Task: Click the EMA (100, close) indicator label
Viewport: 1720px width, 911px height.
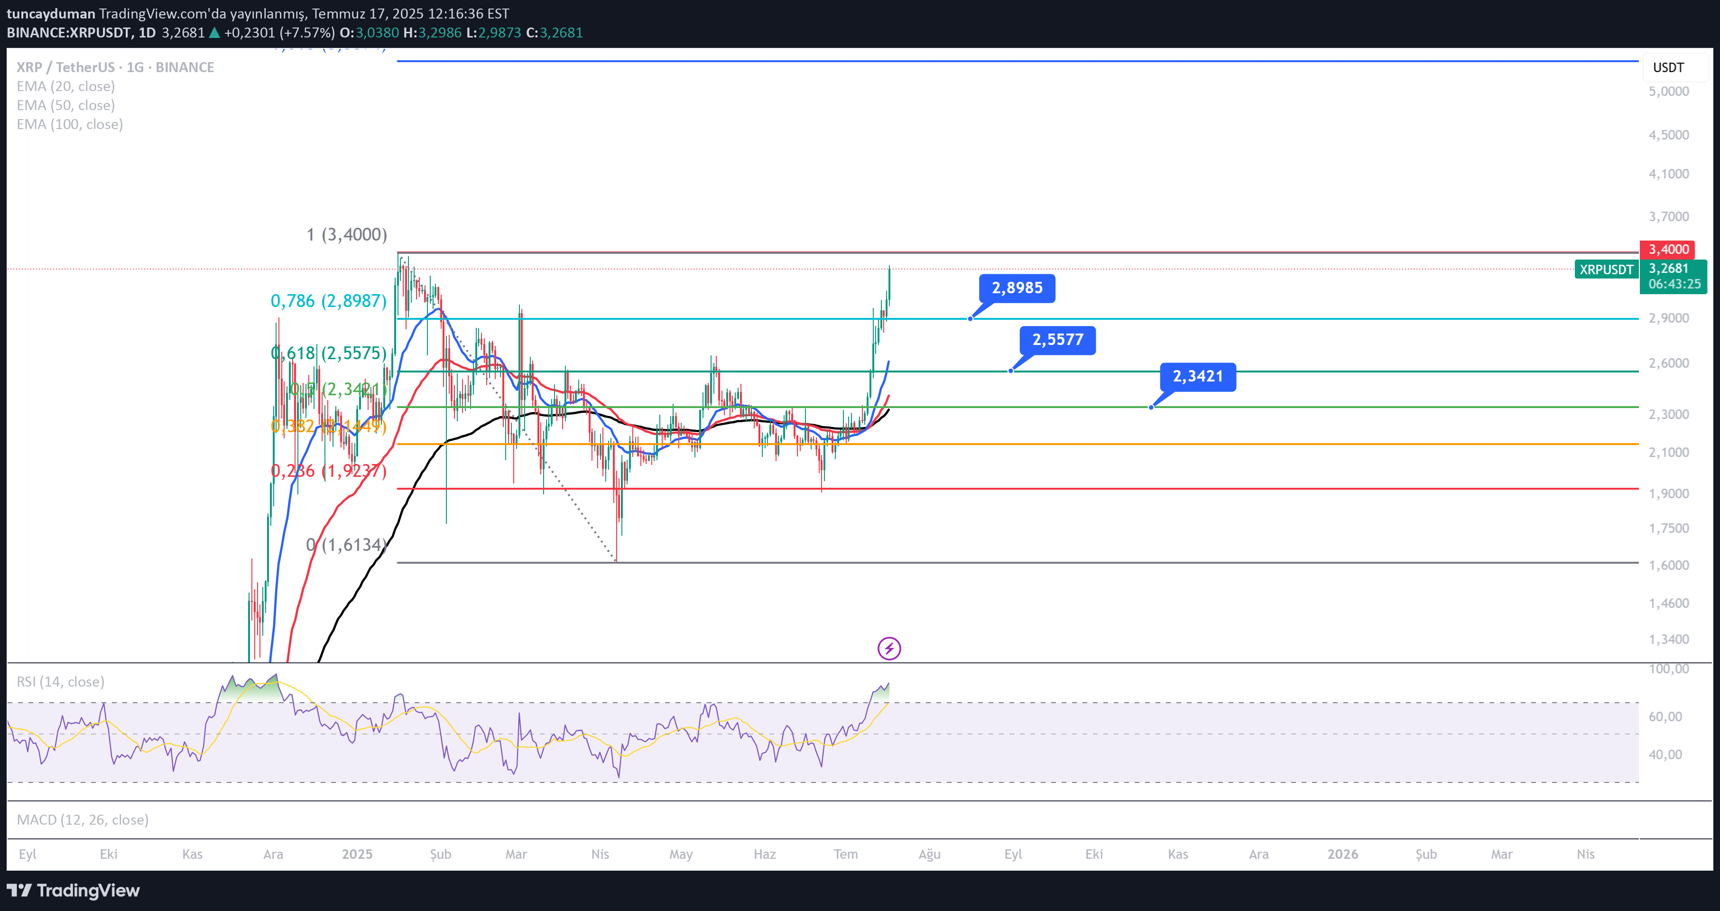Action: (69, 124)
